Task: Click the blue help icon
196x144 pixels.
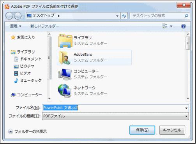Action: [183, 26]
